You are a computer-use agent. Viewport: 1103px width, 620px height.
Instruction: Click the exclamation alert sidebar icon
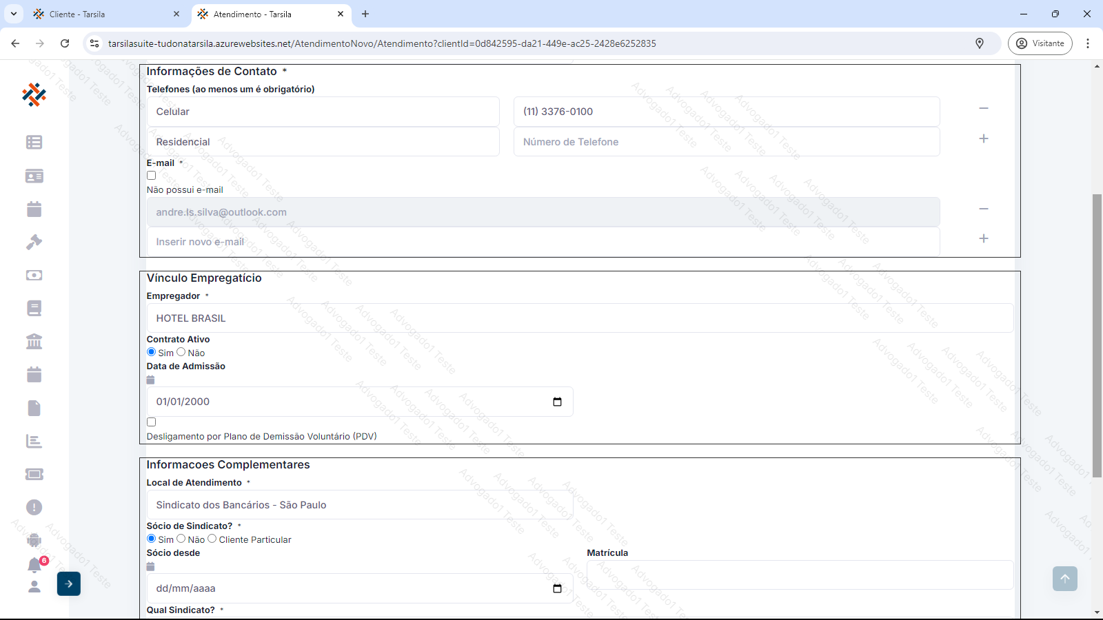pyautogui.click(x=34, y=507)
